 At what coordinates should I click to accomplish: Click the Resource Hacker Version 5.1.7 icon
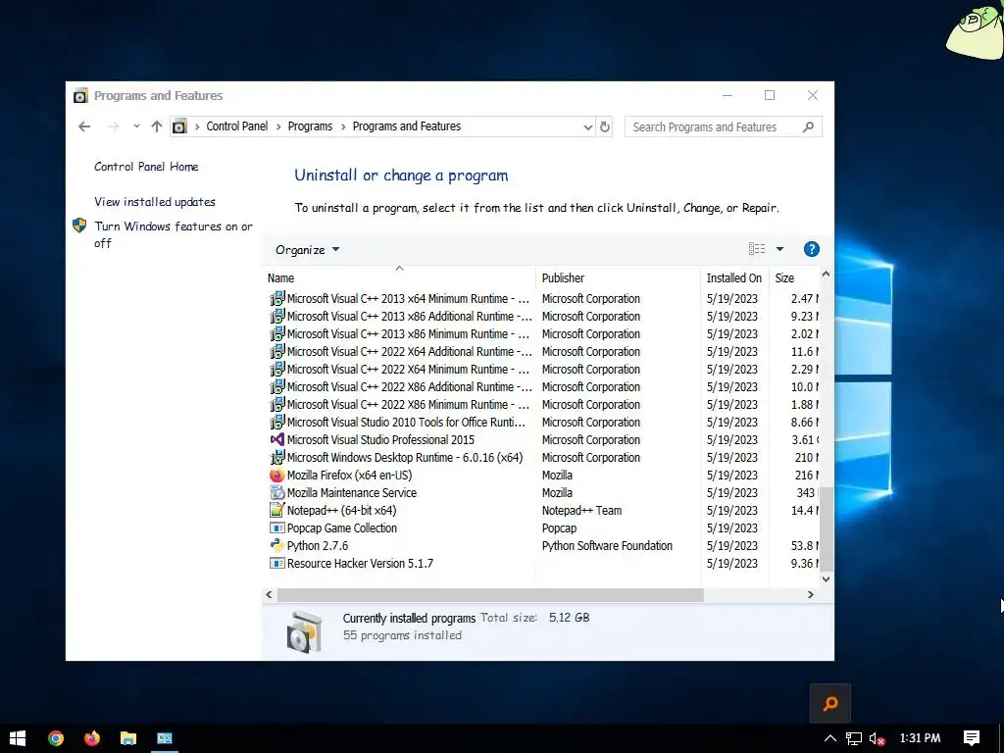[276, 564]
